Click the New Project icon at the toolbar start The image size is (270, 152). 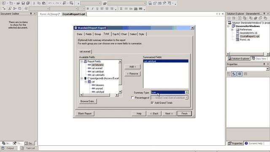[x=4, y=3]
